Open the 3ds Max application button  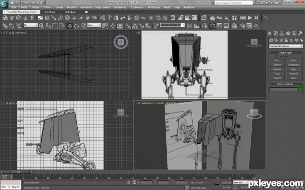[x=4, y=4]
